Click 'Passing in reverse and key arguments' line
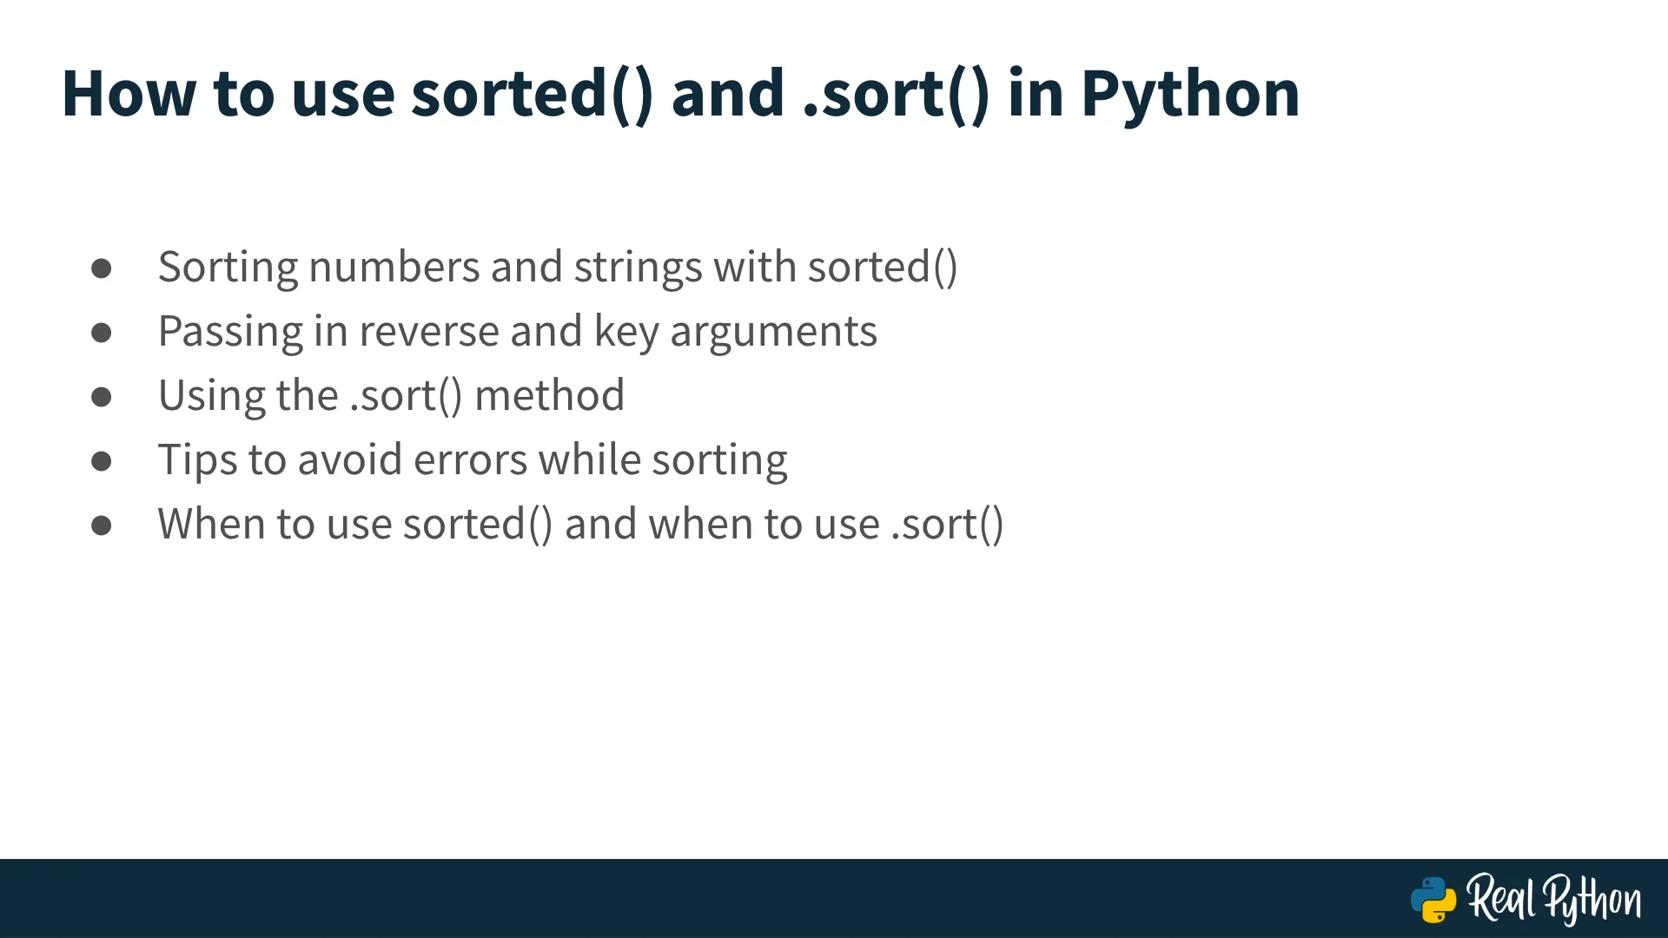Screen dimensions: 1668x938 click(x=518, y=332)
